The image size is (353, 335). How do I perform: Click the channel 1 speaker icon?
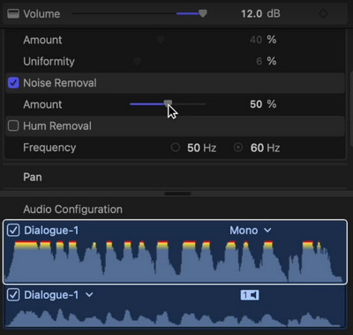click(x=250, y=295)
